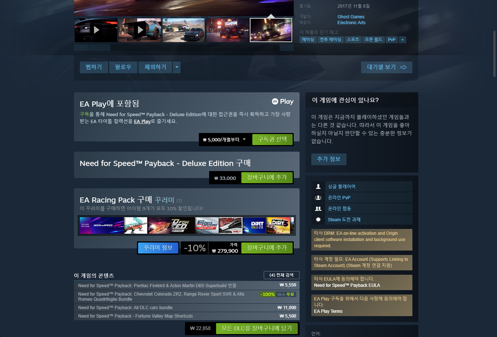
Task: Follow the 구독 link in EA Play description
Action: [x=84, y=114]
